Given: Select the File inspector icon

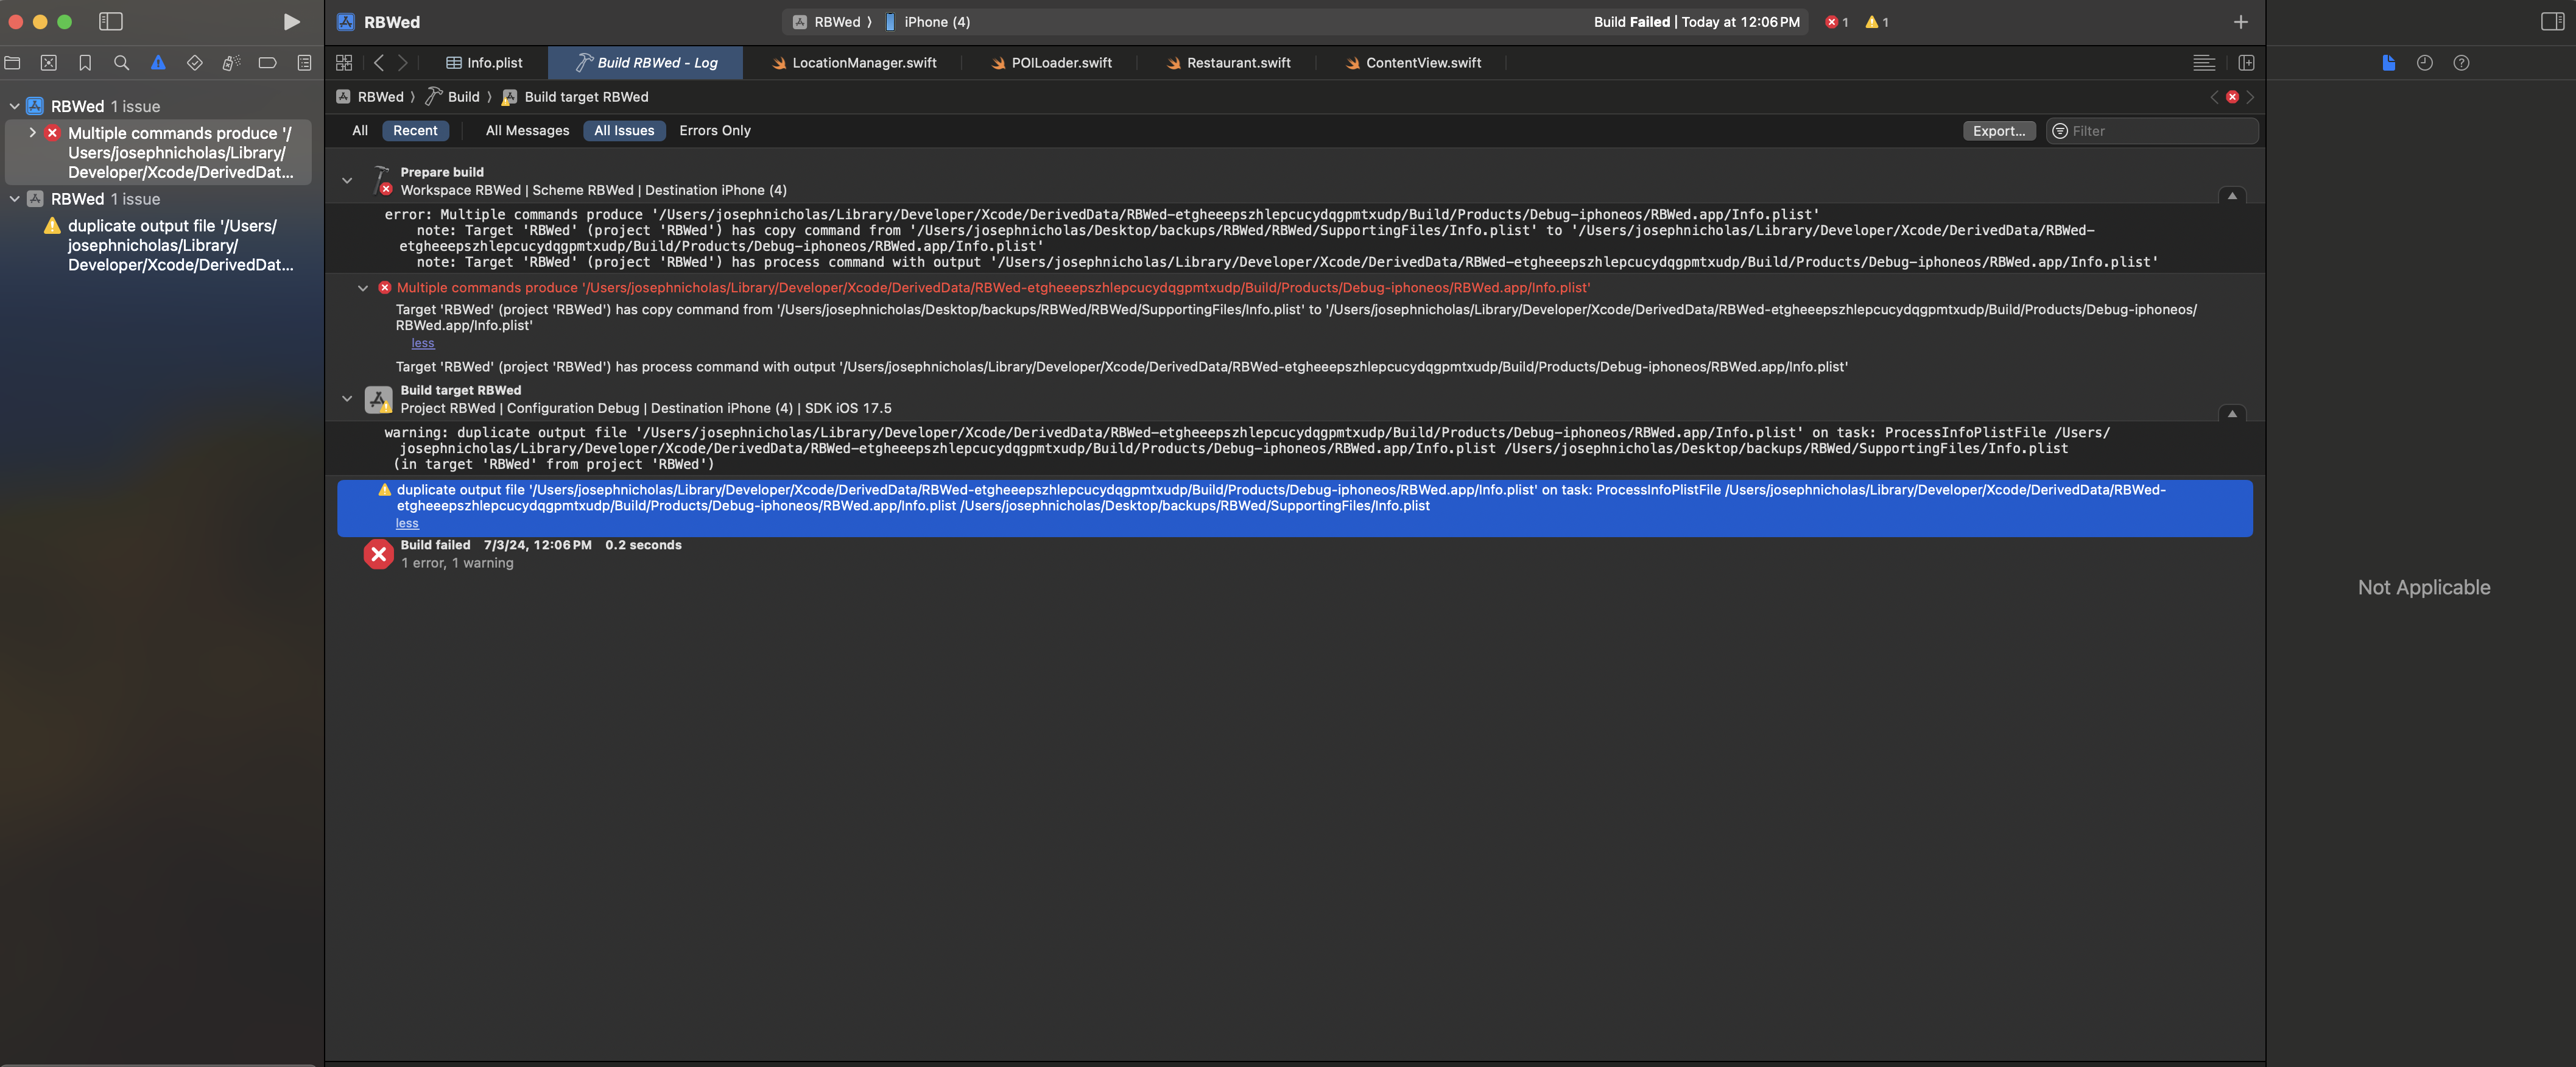Looking at the screenshot, I should click(x=2388, y=63).
